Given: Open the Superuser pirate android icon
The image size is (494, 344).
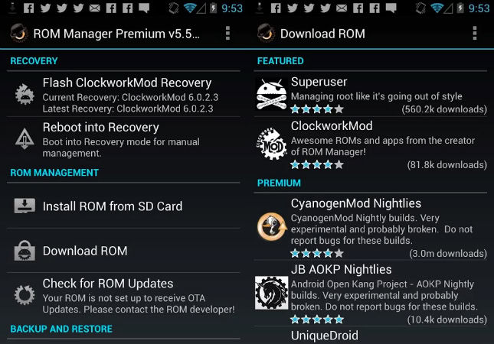Looking at the screenshot, I should (271, 94).
